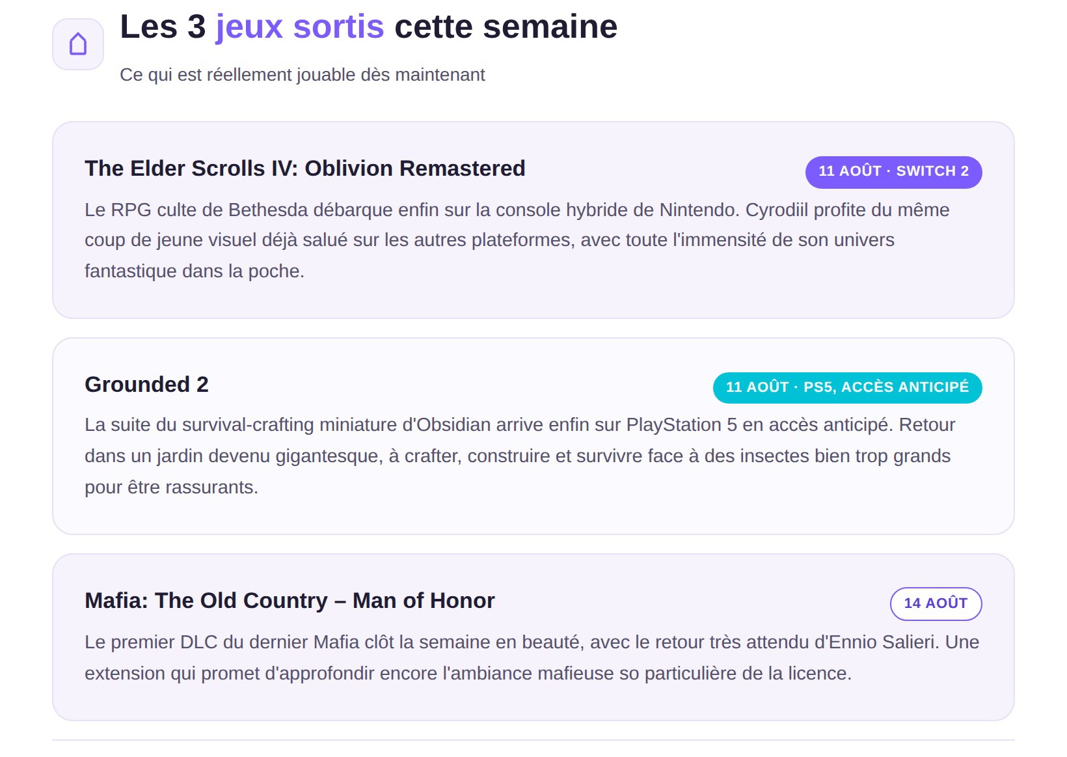Click the home icon beside the heading

[x=78, y=44]
